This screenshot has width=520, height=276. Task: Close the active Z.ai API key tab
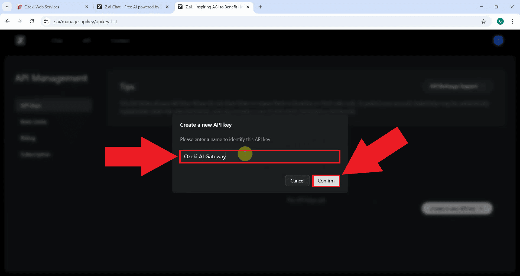click(248, 7)
